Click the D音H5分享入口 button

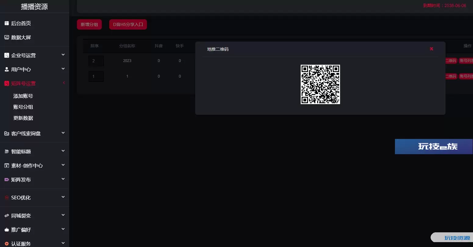[128, 24]
